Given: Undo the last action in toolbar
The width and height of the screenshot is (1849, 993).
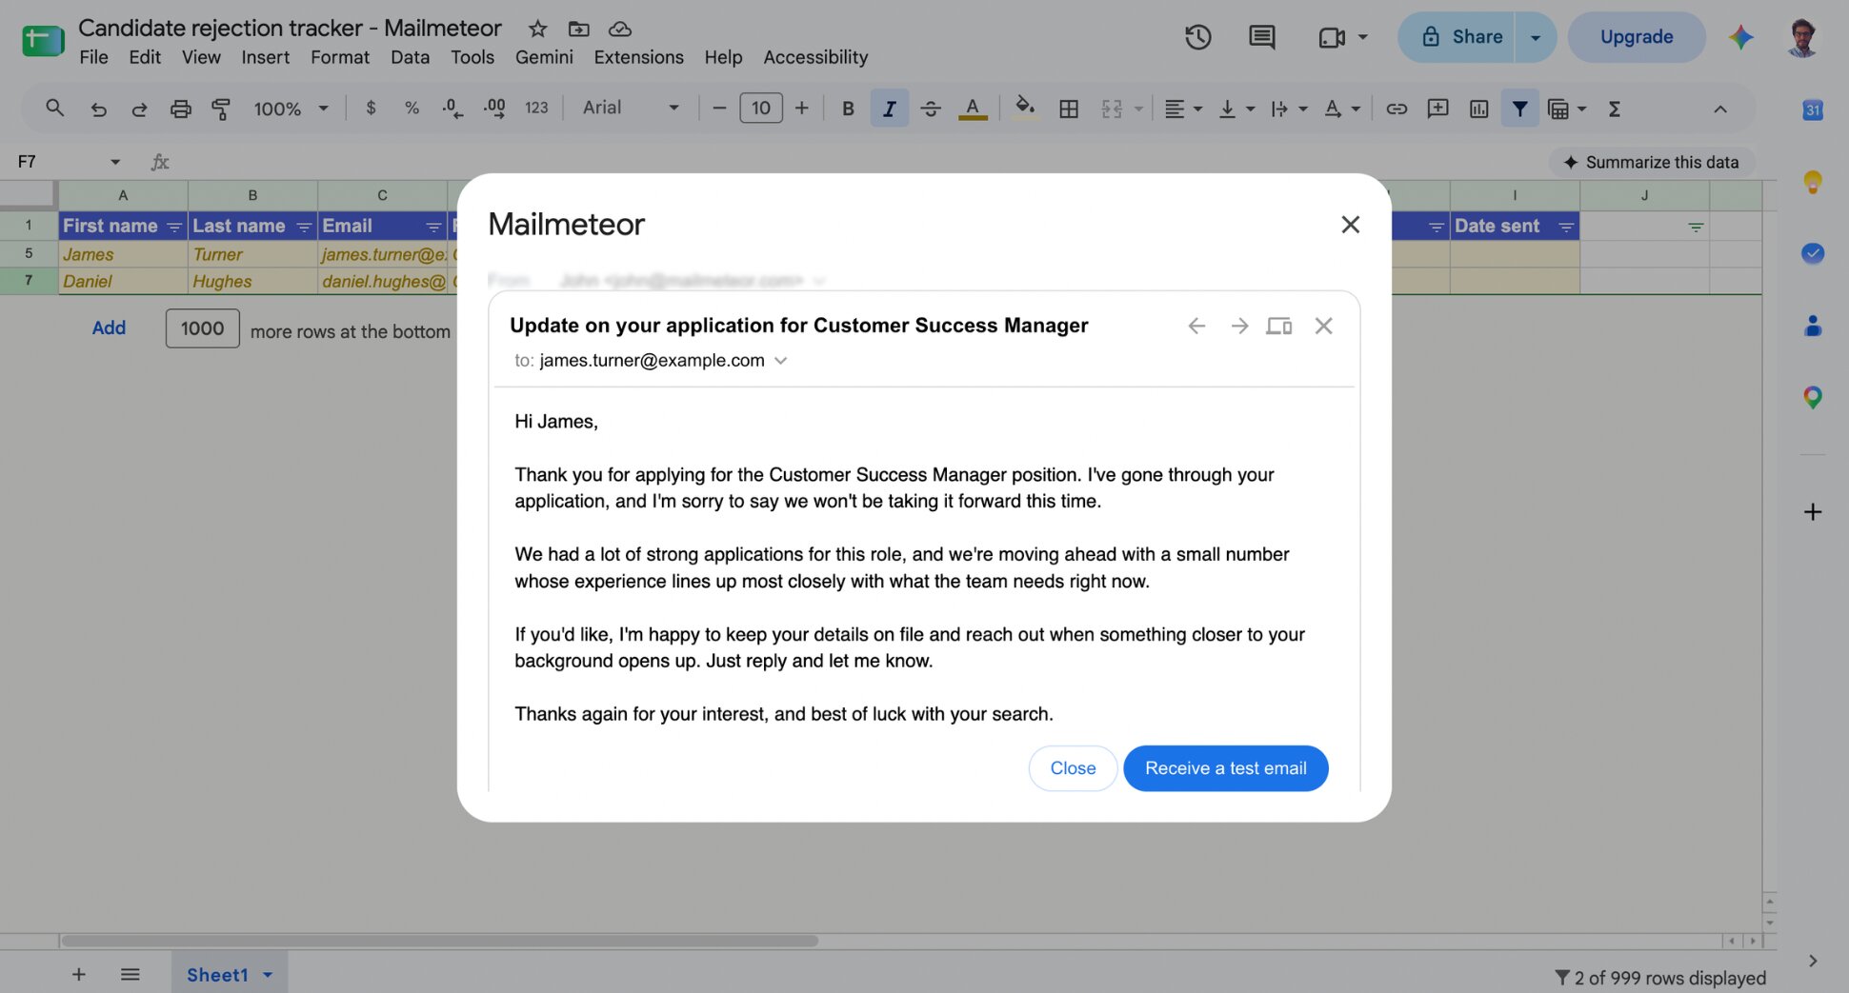Looking at the screenshot, I should 98,109.
